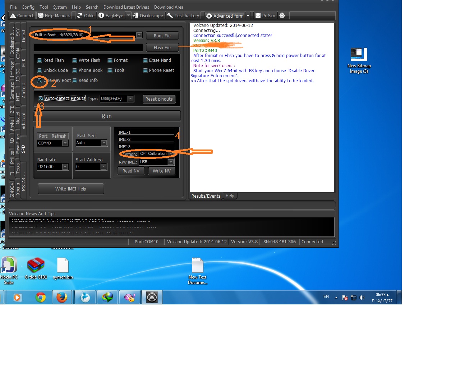The width and height of the screenshot is (460, 368).
Task: Enable the Erase Nand checkbox
Action: click(x=145, y=60)
